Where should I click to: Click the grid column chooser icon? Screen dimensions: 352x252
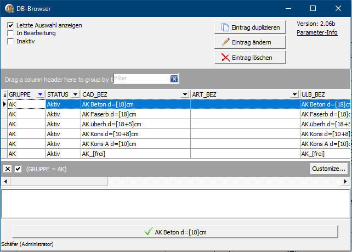pos(4,94)
